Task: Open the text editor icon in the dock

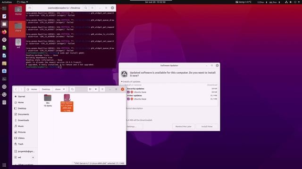Action: [x=4, y=16]
